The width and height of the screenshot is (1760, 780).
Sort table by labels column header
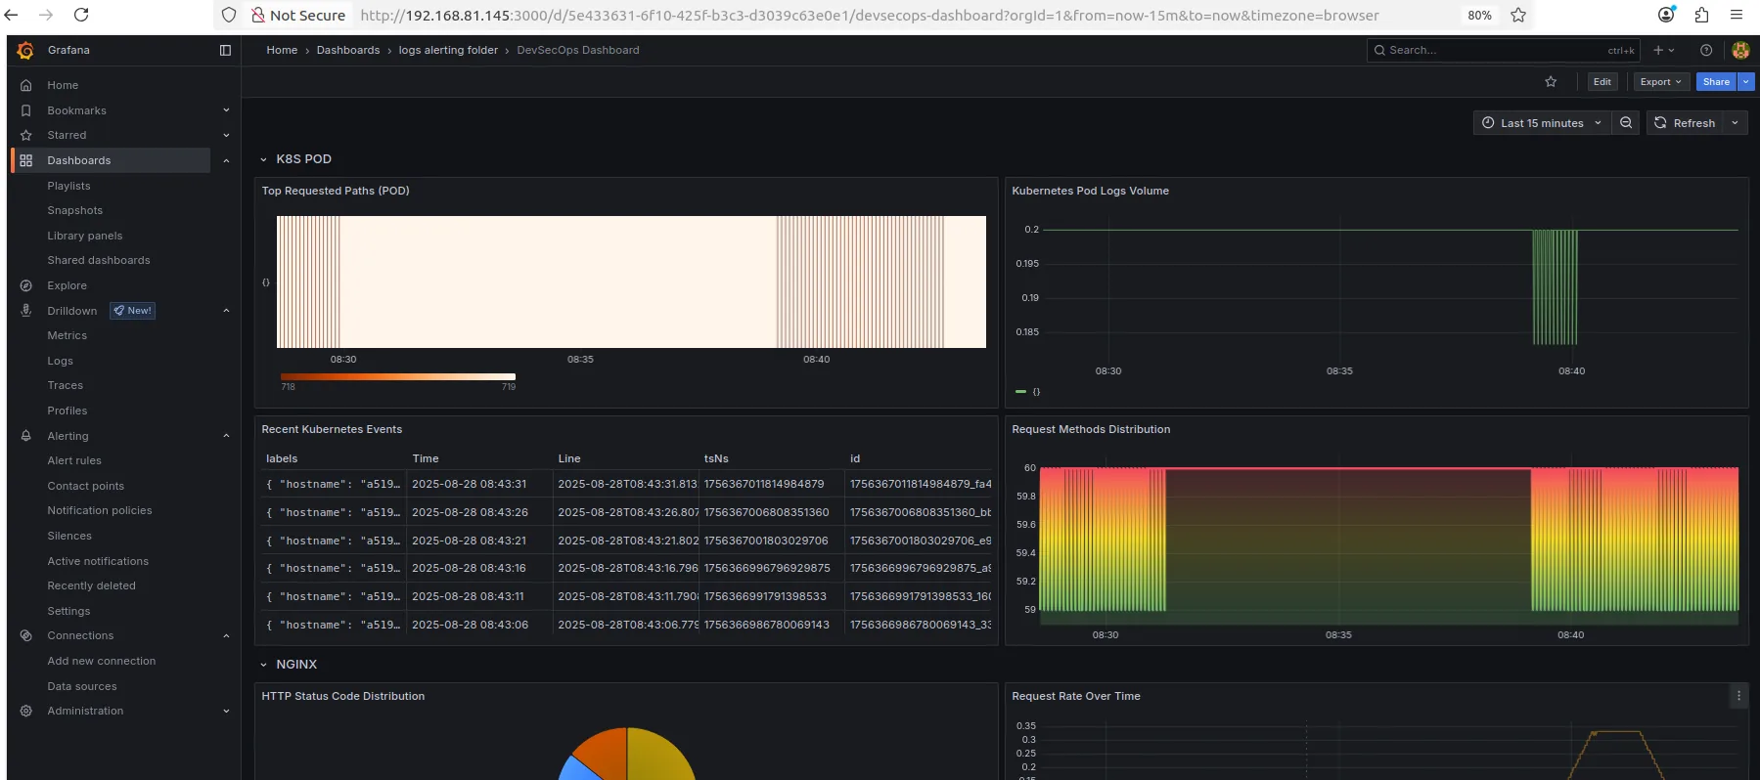pyautogui.click(x=282, y=458)
